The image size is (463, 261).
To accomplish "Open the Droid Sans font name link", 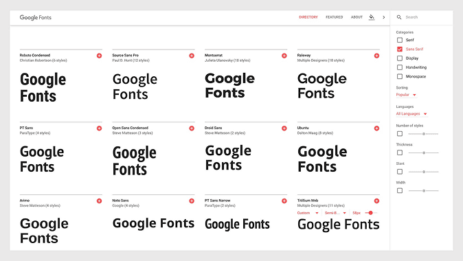I will tap(213, 128).
